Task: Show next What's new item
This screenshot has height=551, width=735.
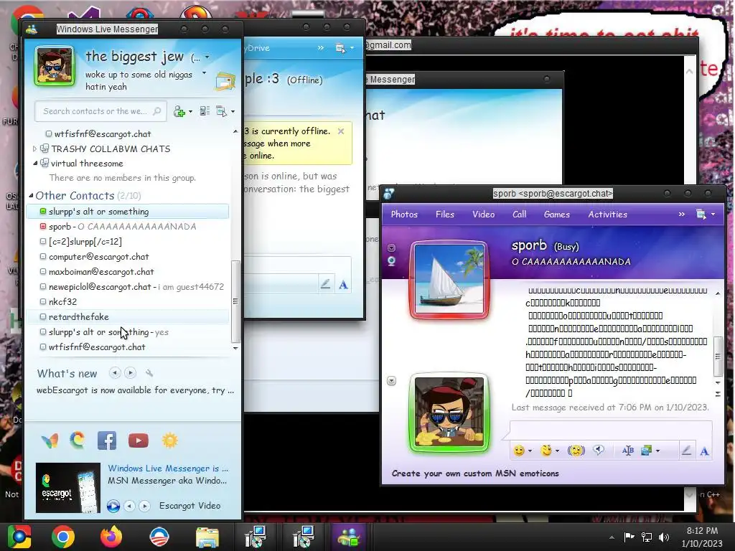Action: click(x=131, y=373)
